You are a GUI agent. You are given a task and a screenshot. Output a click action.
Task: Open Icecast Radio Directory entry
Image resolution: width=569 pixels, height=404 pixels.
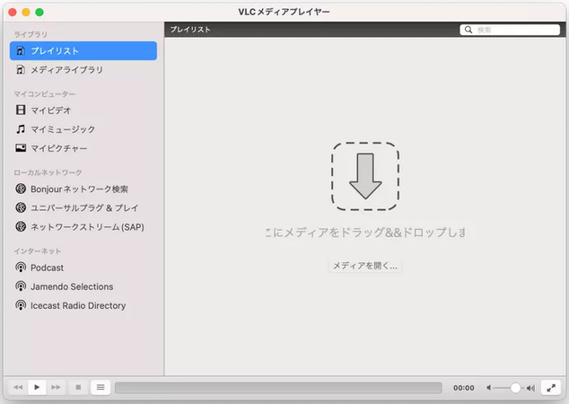83,305
